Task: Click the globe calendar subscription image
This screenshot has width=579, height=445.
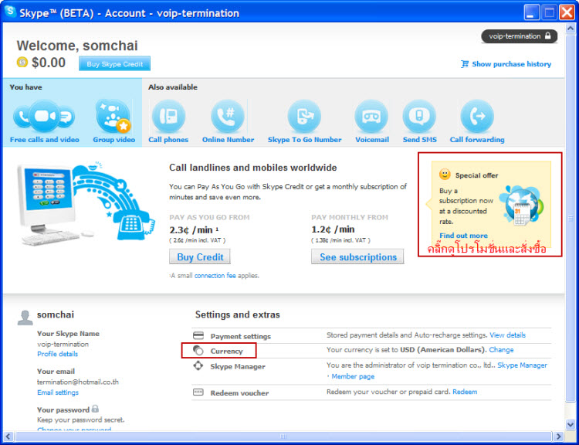Action: (x=521, y=206)
